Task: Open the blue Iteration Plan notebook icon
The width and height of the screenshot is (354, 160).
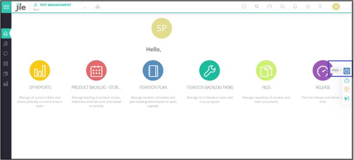Action: click(x=153, y=70)
